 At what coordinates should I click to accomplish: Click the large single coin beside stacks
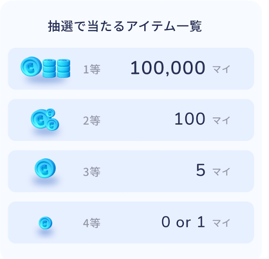31,66
